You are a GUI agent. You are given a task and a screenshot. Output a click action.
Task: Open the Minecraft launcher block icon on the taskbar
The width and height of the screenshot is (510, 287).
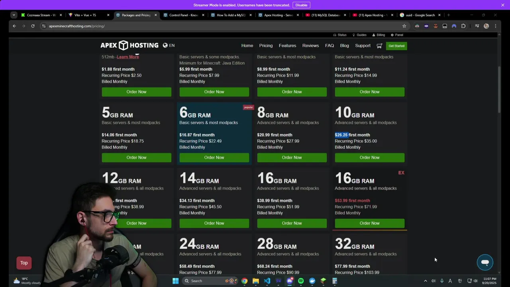click(324, 281)
